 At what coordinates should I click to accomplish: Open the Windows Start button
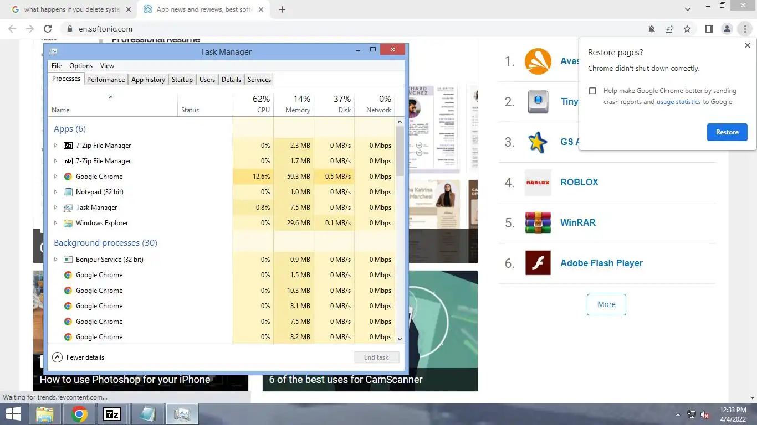(13, 414)
